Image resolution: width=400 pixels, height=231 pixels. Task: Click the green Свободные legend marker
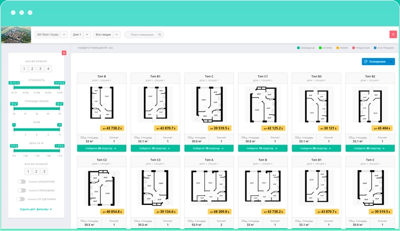298,48
